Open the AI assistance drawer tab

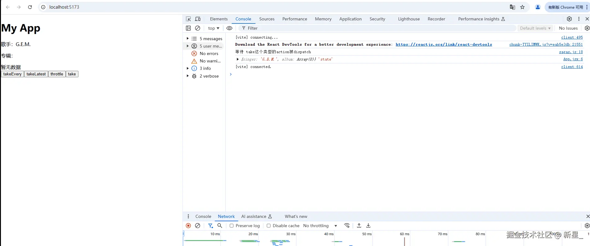(x=257, y=216)
